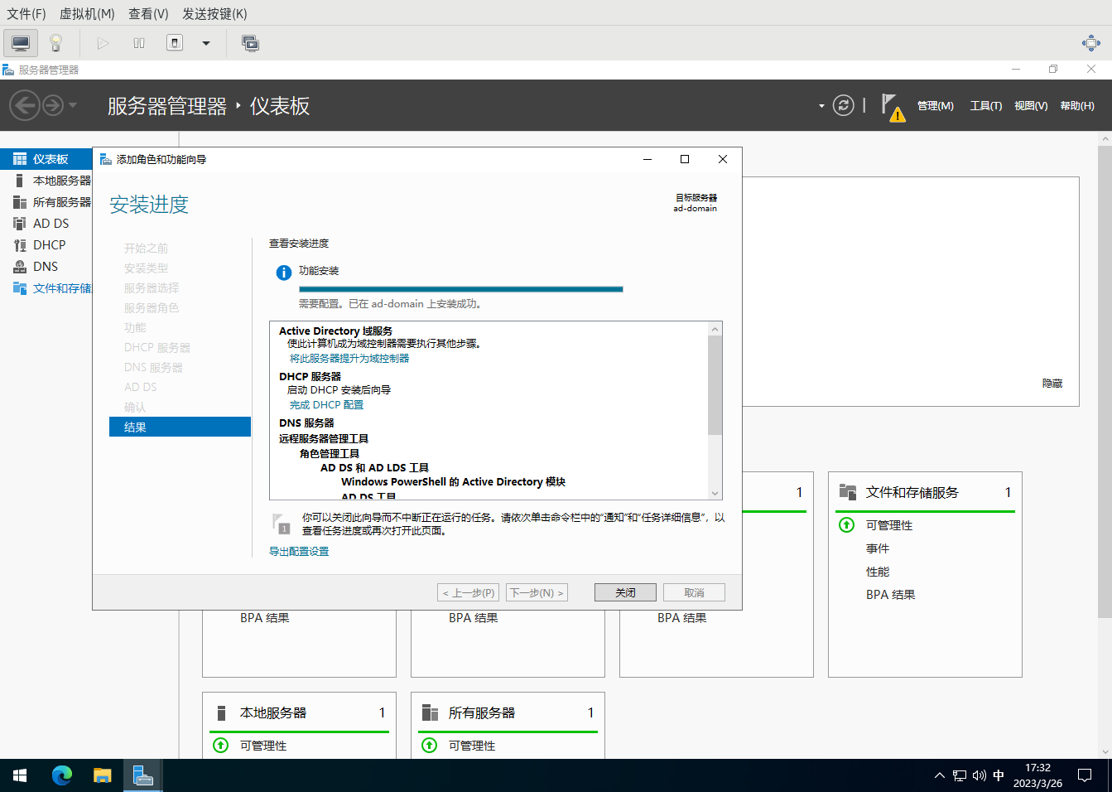Click the results list scrollbar thumb
This screenshot has height=792, width=1112.
pyautogui.click(x=715, y=385)
